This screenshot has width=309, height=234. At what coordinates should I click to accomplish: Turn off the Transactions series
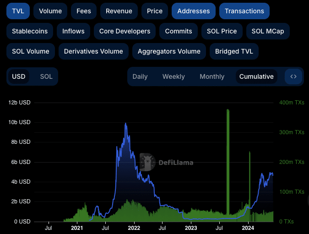[x=244, y=11]
